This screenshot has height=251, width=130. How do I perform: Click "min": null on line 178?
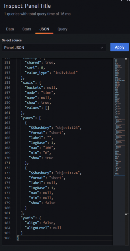41,198
